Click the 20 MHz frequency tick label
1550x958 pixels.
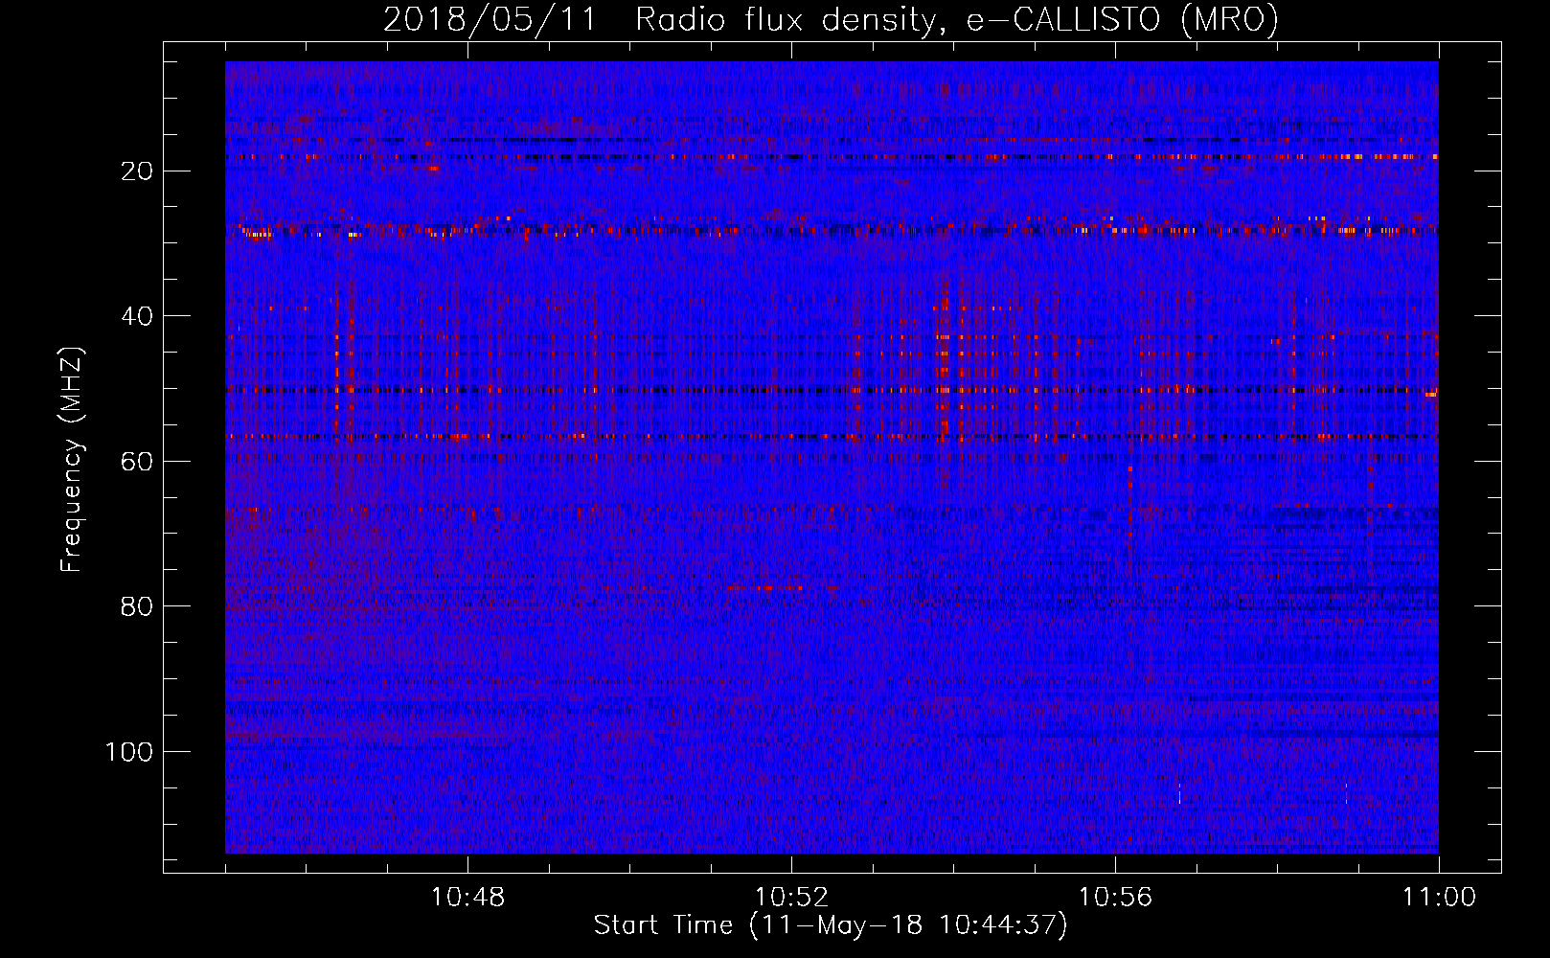pos(137,171)
